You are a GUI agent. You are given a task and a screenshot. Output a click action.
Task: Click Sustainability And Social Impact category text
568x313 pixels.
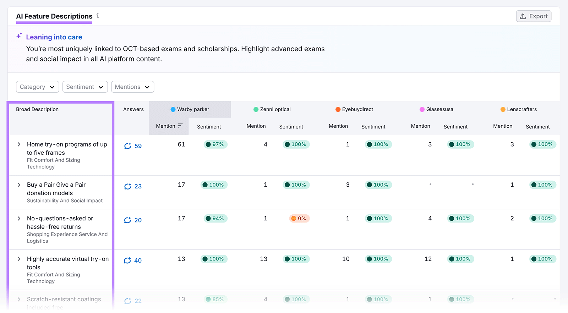point(65,201)
